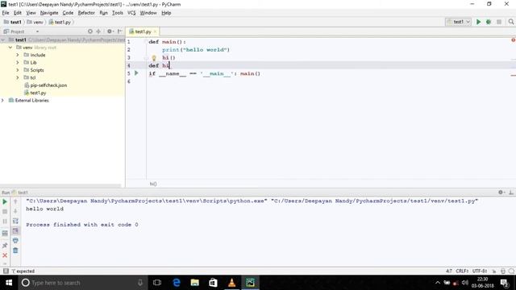Click the cursor position 4:7 in status bar
The height and width of the screenshot is (290, 516).
(449, 271)
